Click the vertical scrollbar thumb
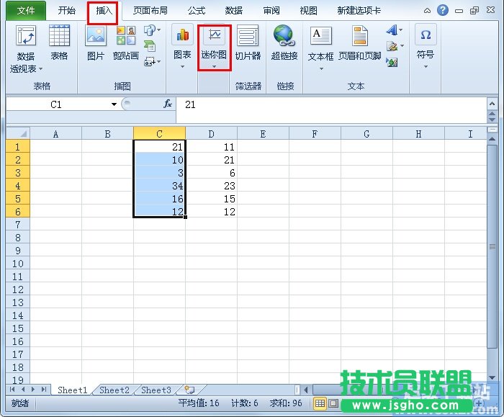 tap(492, 246)
